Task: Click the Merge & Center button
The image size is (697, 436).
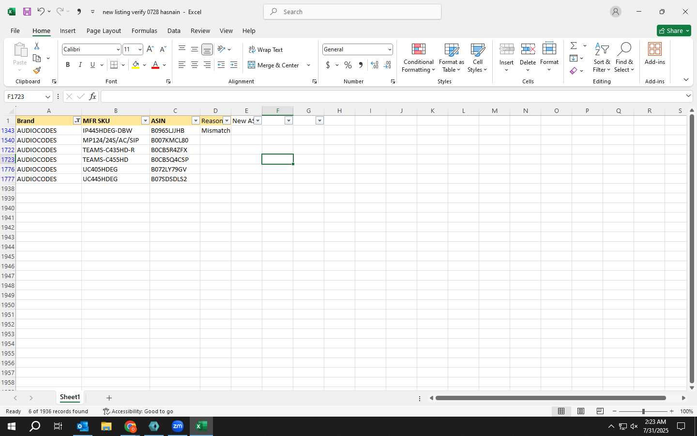Action: [274, 65]
